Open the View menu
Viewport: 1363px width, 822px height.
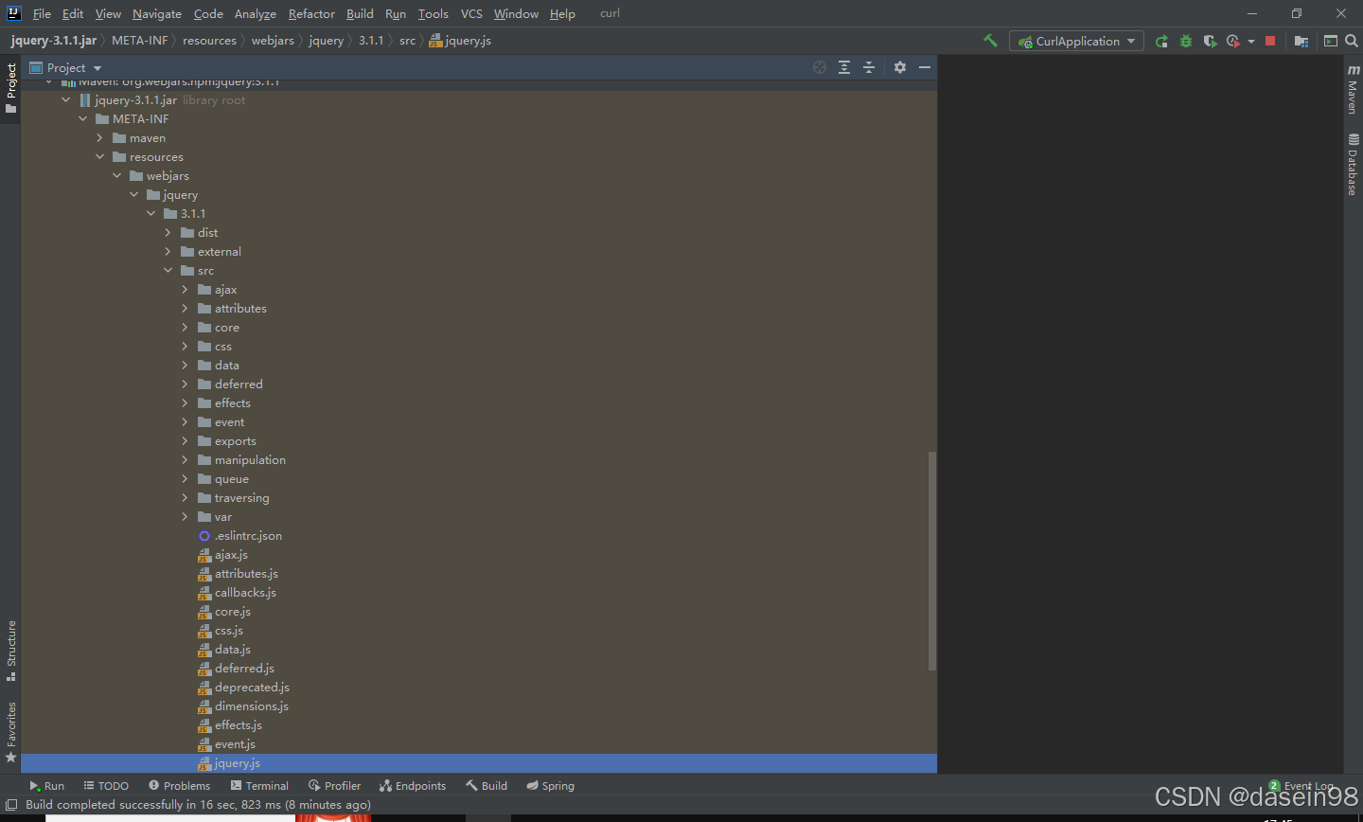tap(108, 13)
